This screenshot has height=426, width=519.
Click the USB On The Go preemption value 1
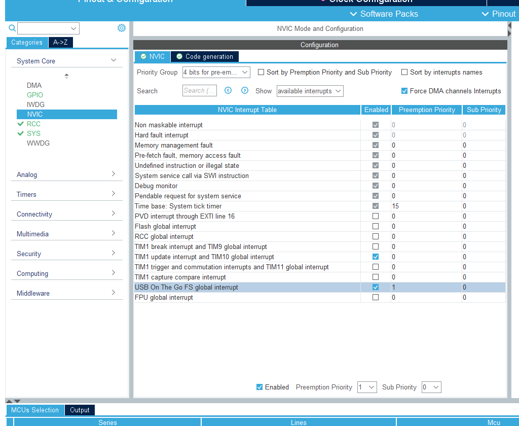click(426, 287)
